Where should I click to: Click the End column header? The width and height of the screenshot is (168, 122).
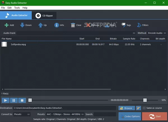tap(97, 39)
